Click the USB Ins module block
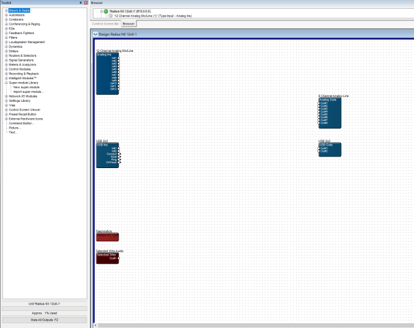 pos(107,153)
